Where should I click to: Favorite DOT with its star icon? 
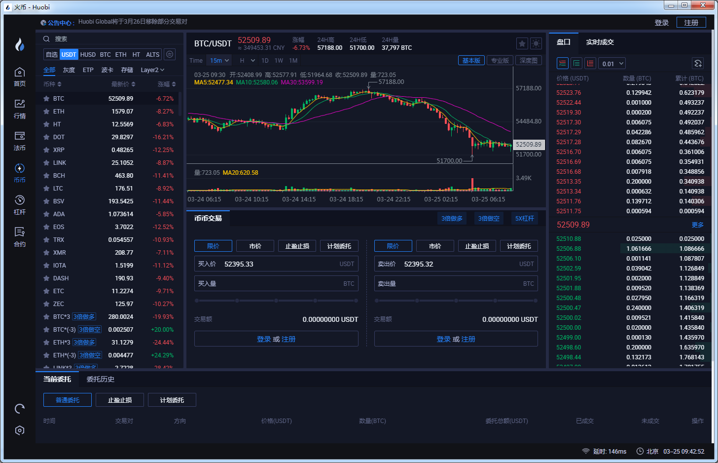point(46,137)
